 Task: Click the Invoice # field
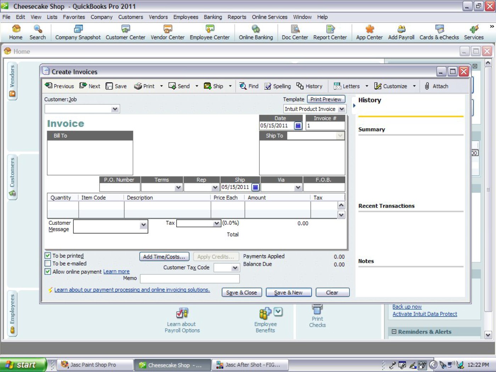point(325,126)
